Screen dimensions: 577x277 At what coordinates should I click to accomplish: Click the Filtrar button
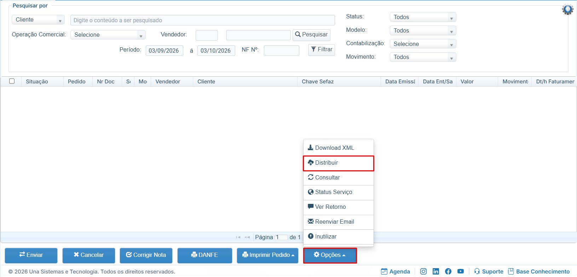tap(322, 49)
